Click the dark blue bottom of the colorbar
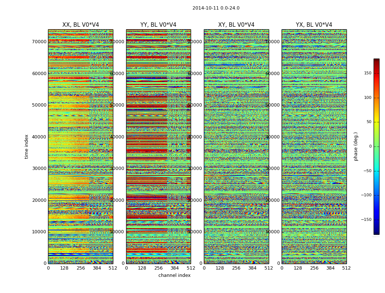This screenshot has height=293, width=385. (x=376, y=232)
